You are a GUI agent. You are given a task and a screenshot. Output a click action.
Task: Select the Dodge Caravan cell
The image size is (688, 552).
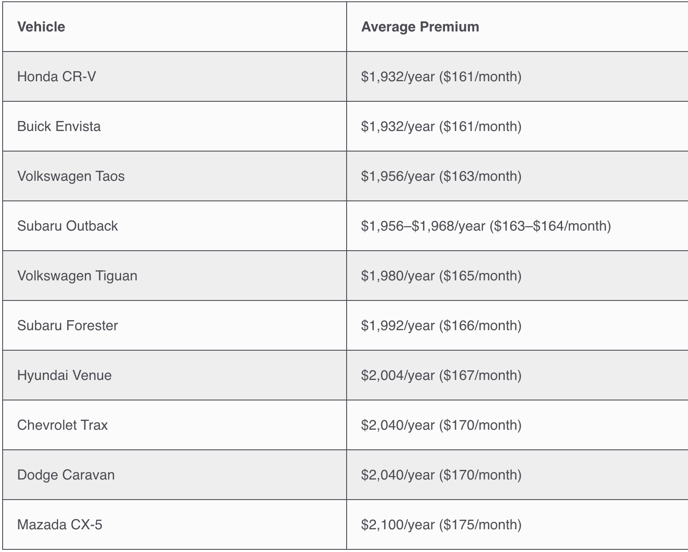pyautogui.click(x=66, y=475)
